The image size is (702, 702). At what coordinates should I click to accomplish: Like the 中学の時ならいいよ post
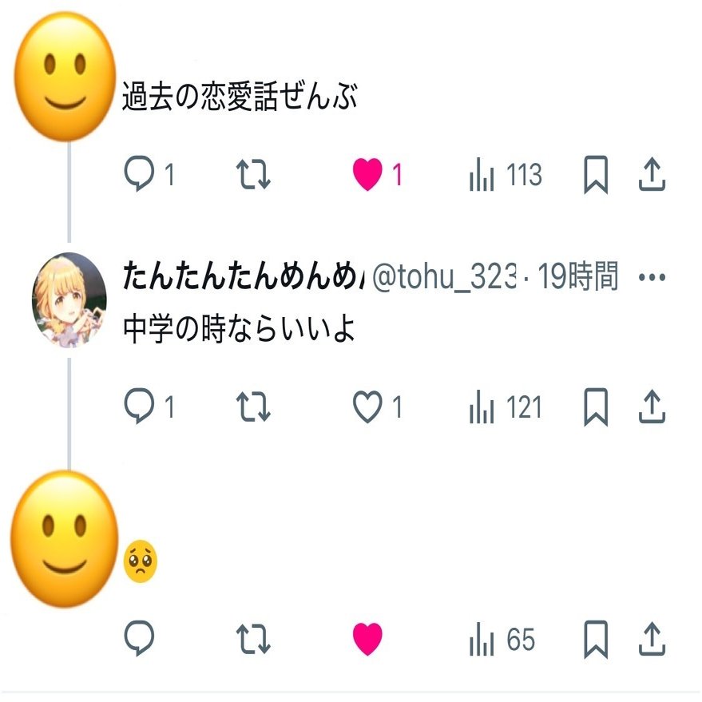[x=378, y=406]
